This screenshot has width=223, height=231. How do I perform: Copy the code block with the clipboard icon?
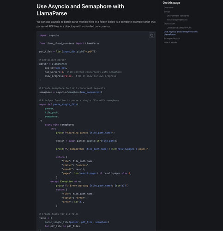(x=151, y=35)
